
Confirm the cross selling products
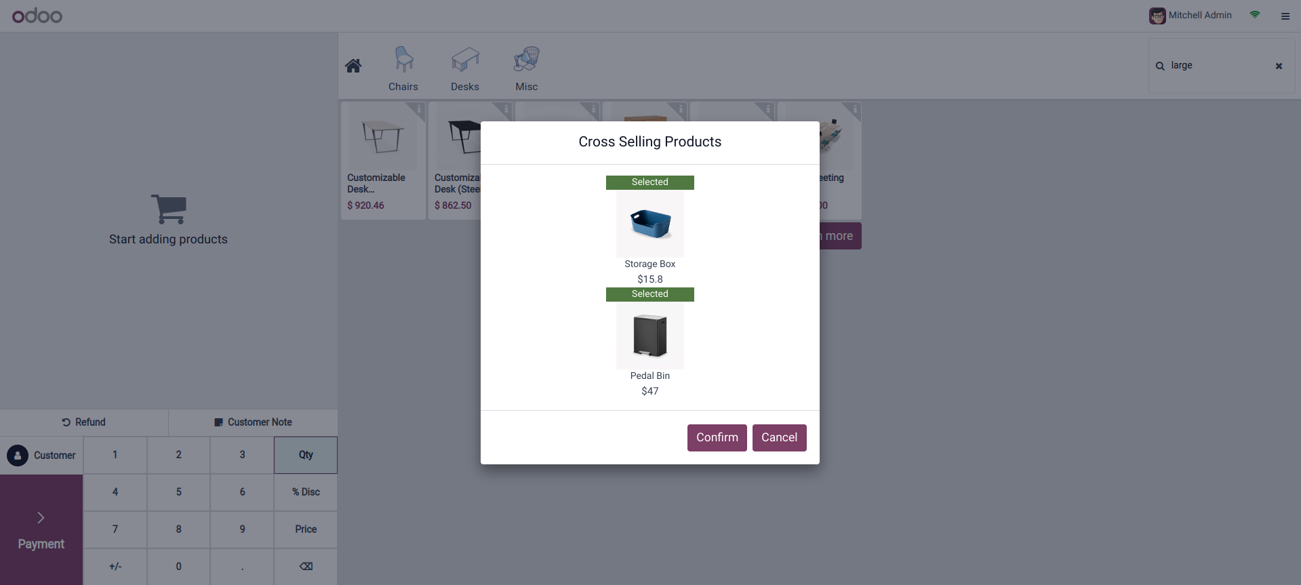[x=717, y=438]
